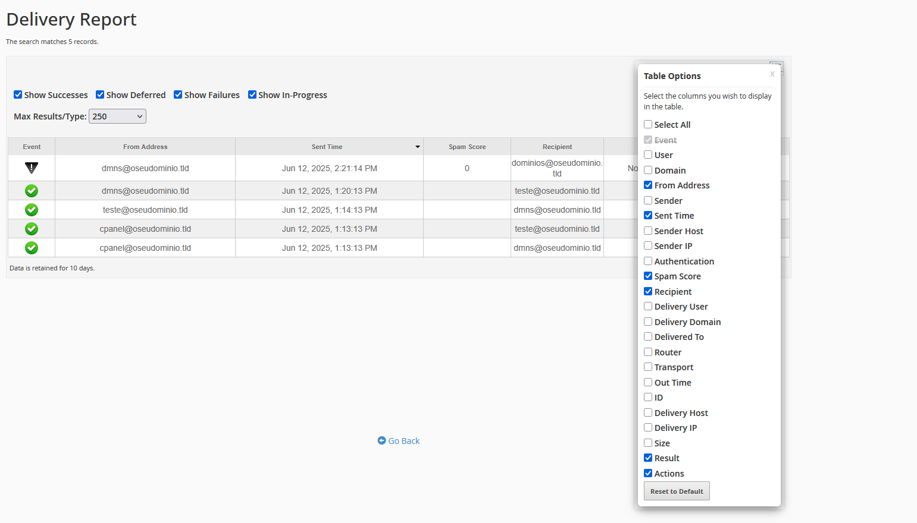This screenshot has height=523, width=917.
Task: Click success checkmark icon for 1:14:13 PM row
Action: click(x=32, y=210)
